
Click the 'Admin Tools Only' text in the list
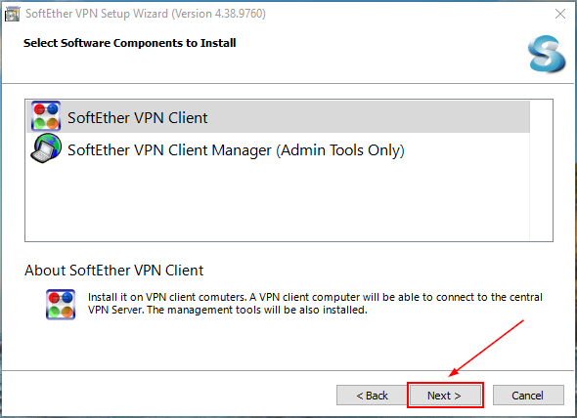(x=340, y=150)
